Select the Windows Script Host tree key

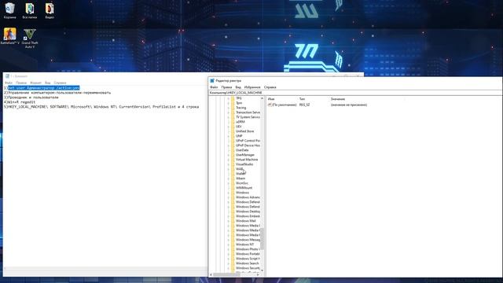(x=248, y=259)
